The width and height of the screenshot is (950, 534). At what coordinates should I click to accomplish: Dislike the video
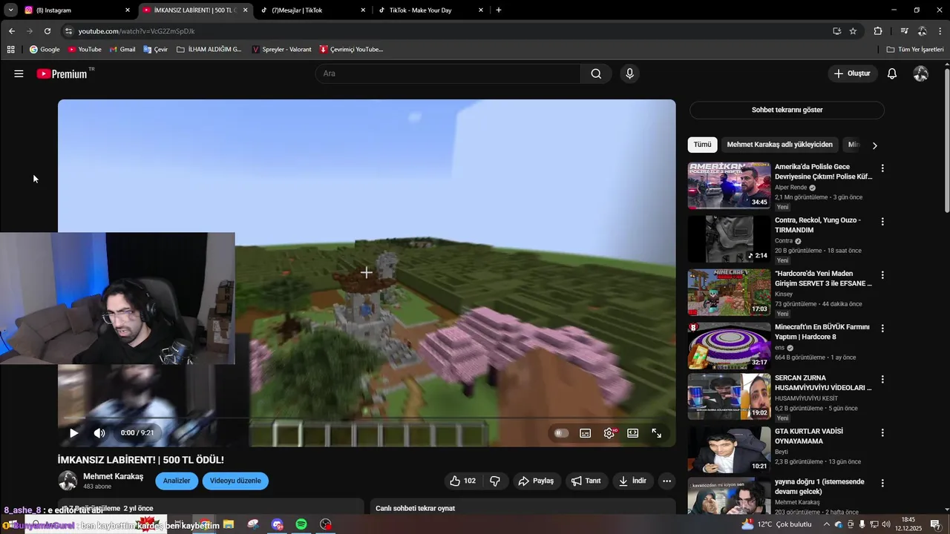click(495, 481)
